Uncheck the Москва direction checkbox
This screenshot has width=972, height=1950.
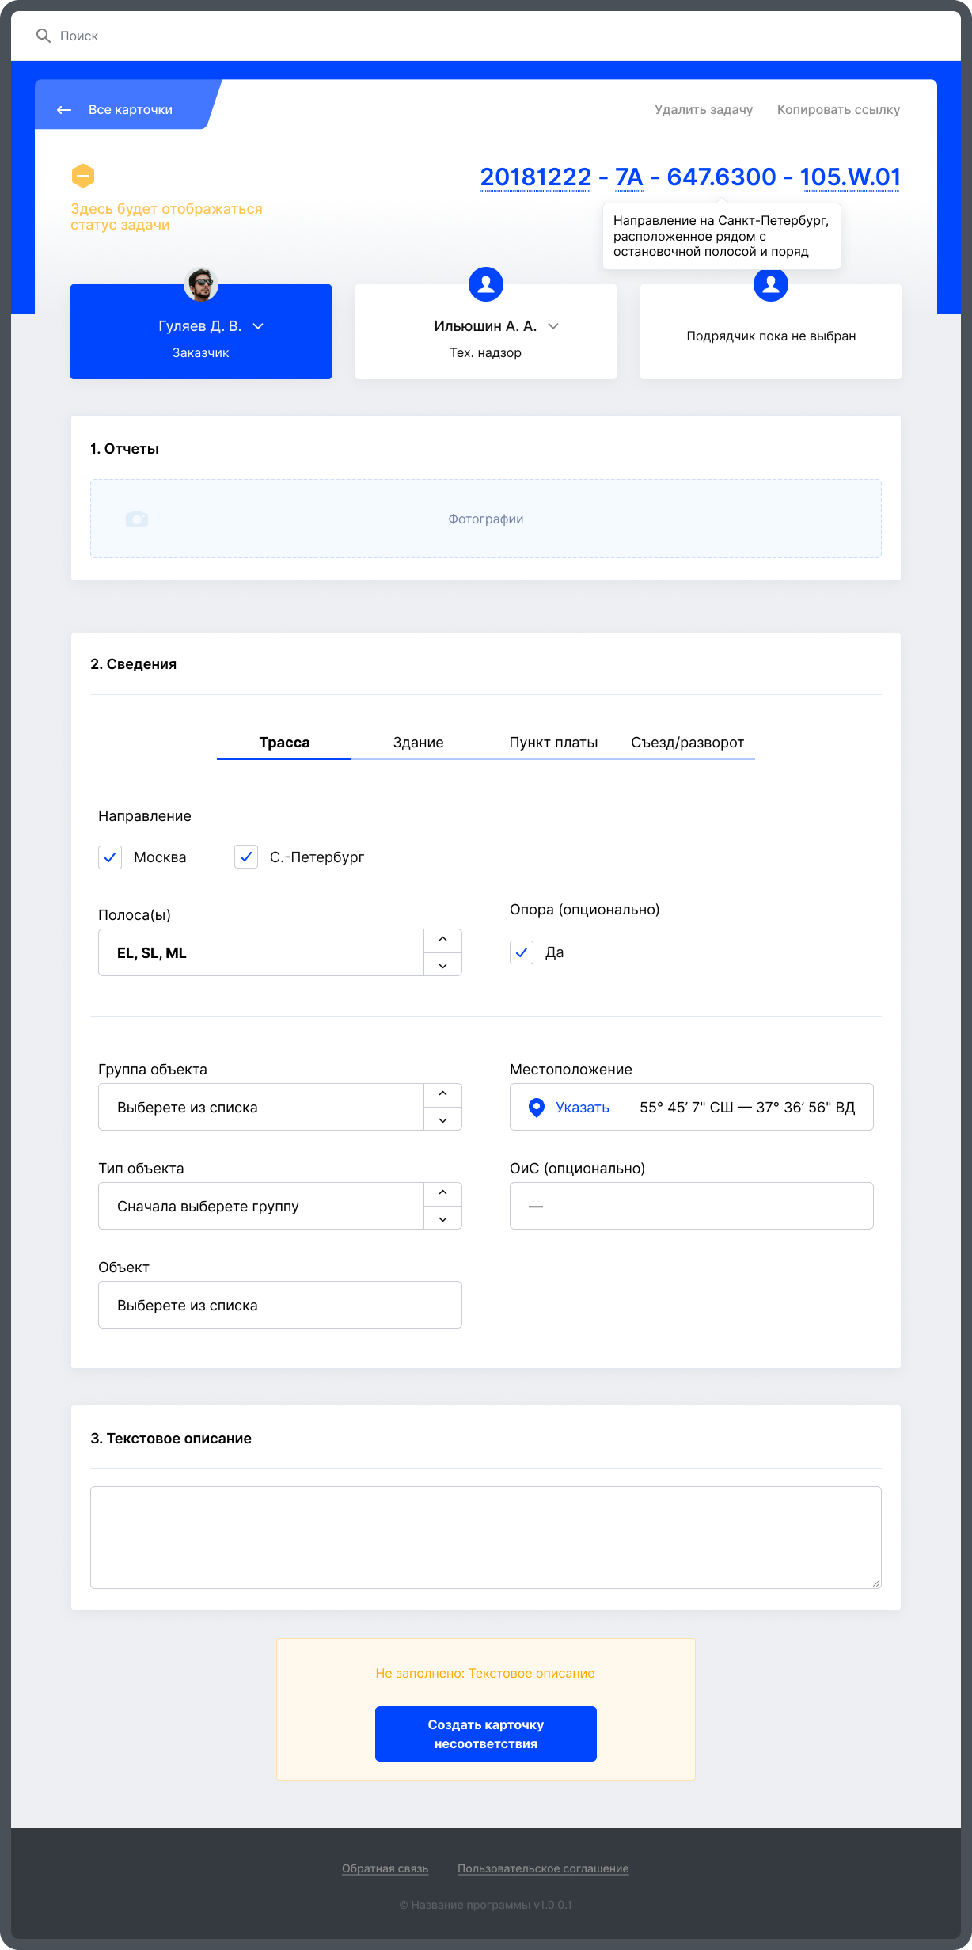tap(110, 857)
